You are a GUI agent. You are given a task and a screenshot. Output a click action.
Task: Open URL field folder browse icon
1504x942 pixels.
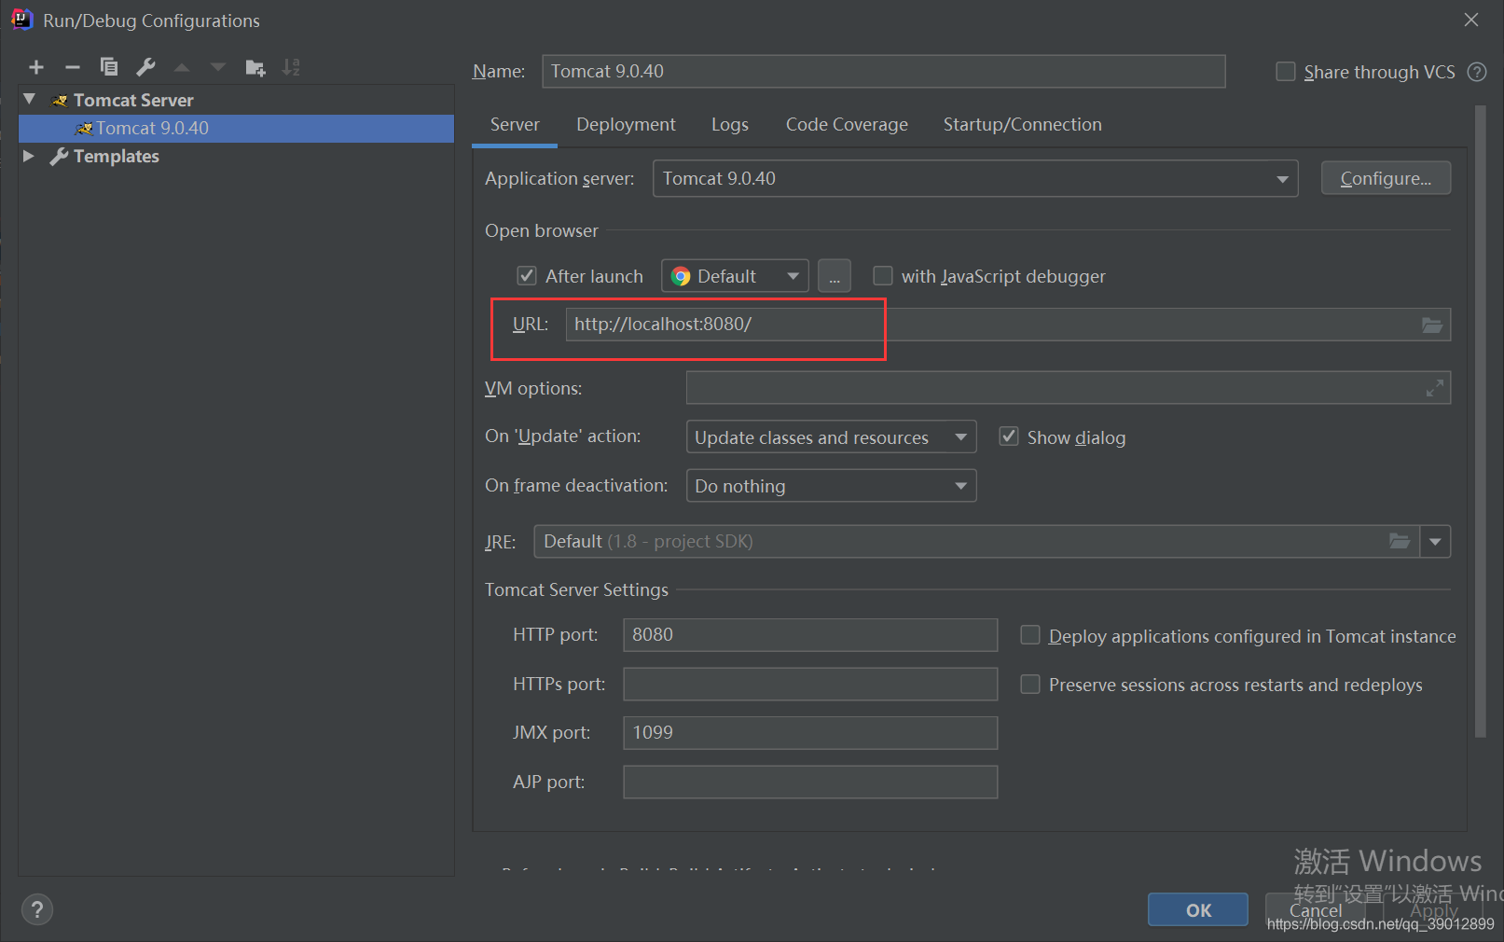click(x=1432, y=325)
